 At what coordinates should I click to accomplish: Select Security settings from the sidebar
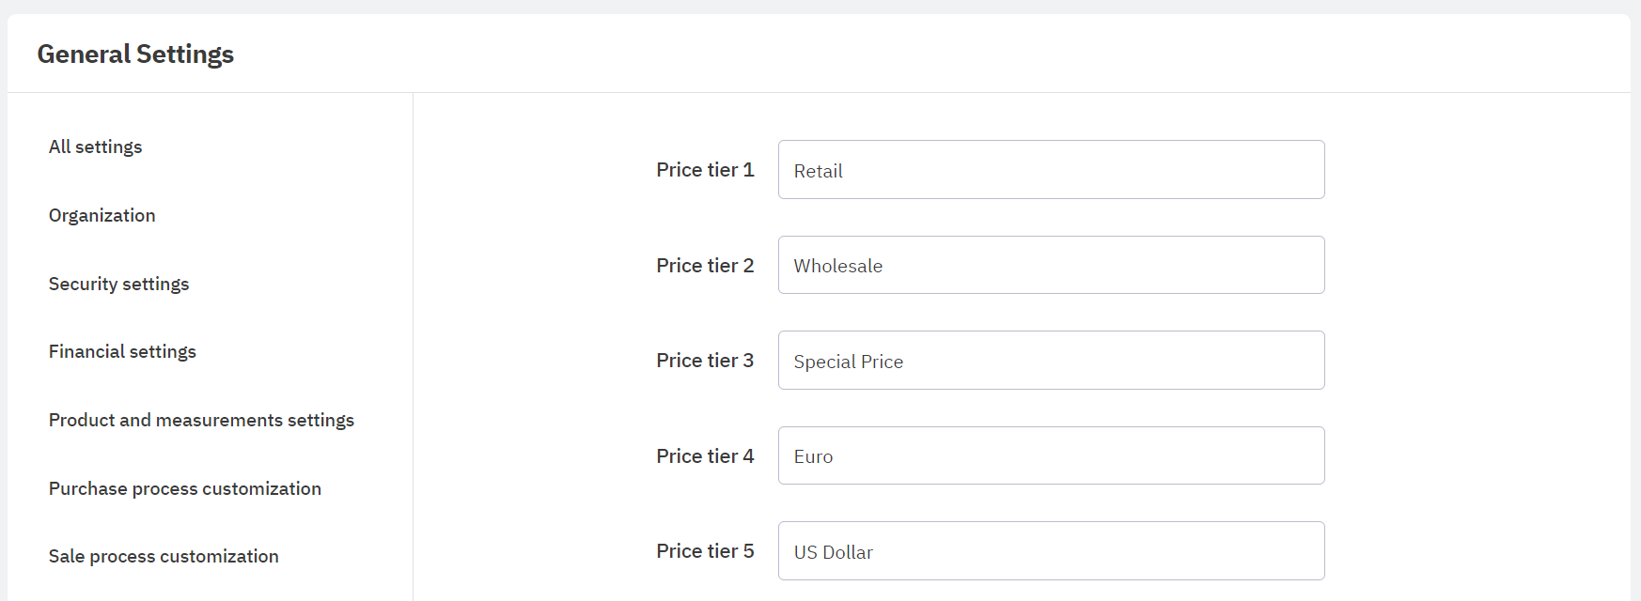tap(119, 285)
